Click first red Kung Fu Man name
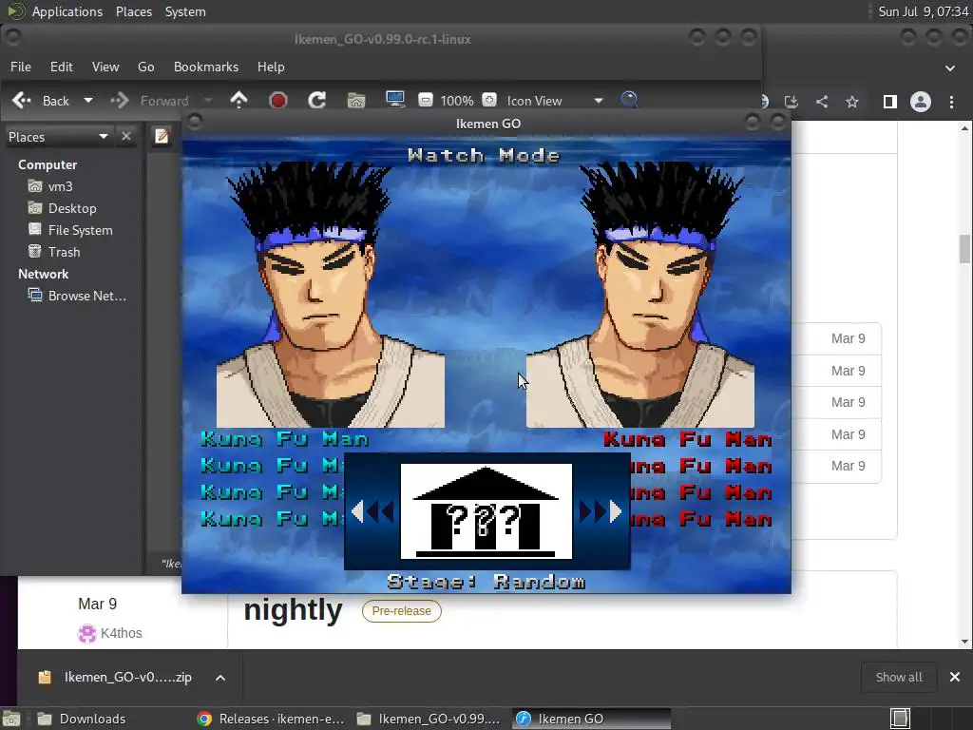Viewport: 973px width, 730px height. 688,439
